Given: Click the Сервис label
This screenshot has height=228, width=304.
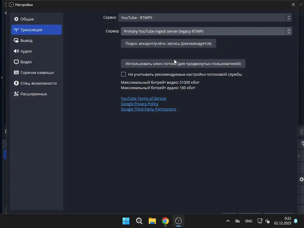Looking at the screenshot, I should coord(110,18).
